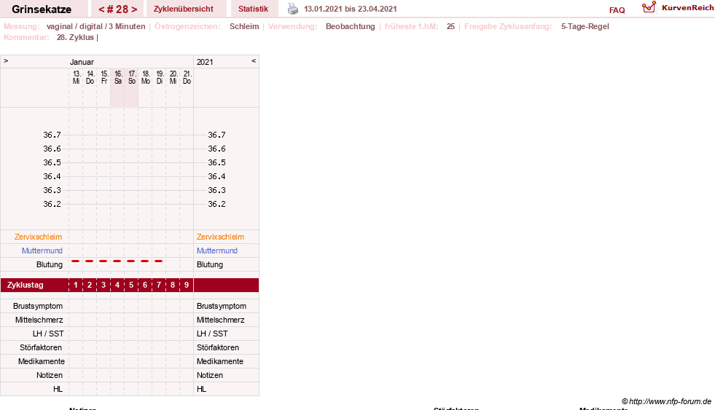
Task: Open the FAQ link
Action: [617, 10]
